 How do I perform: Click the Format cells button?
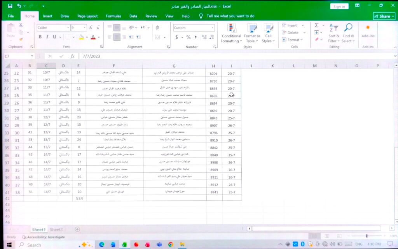(292, 40)
